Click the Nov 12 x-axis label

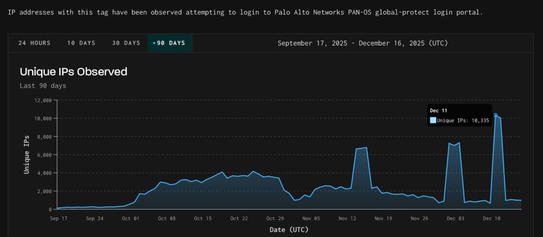(x=347, y=218)
